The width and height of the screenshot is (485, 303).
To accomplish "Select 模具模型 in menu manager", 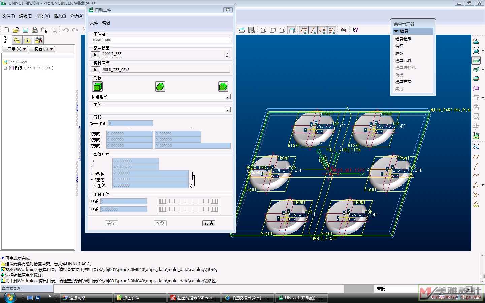I will 403,39.
